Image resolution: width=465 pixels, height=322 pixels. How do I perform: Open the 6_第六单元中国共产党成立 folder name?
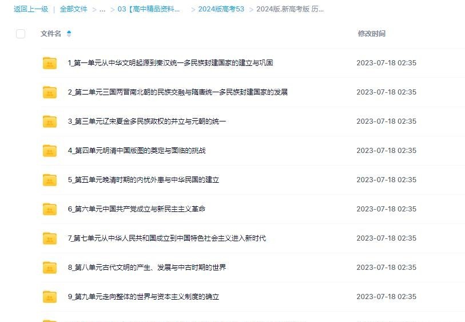137,209
